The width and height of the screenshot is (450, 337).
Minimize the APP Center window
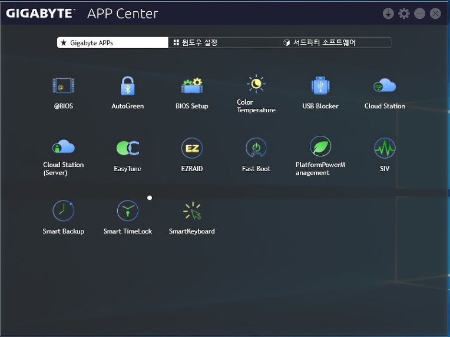[x=419, y=14]
